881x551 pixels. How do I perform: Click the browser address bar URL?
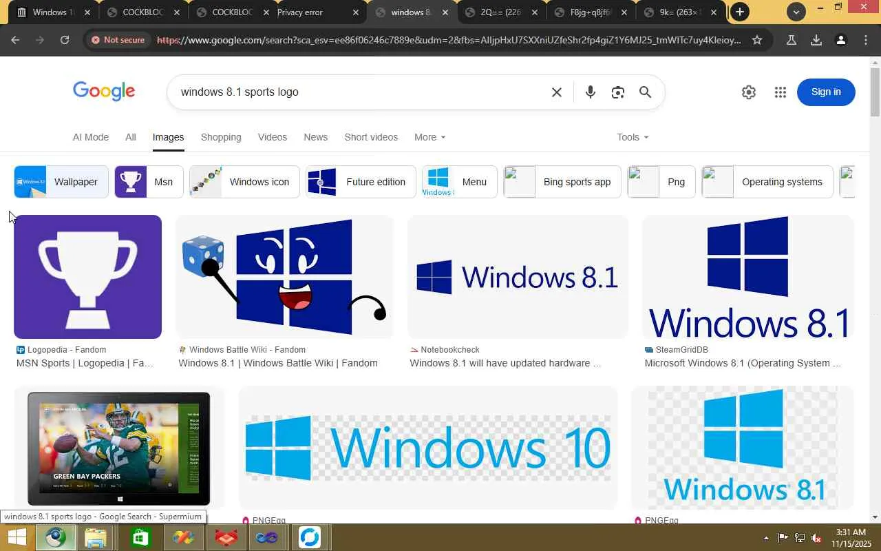(449, 40)
